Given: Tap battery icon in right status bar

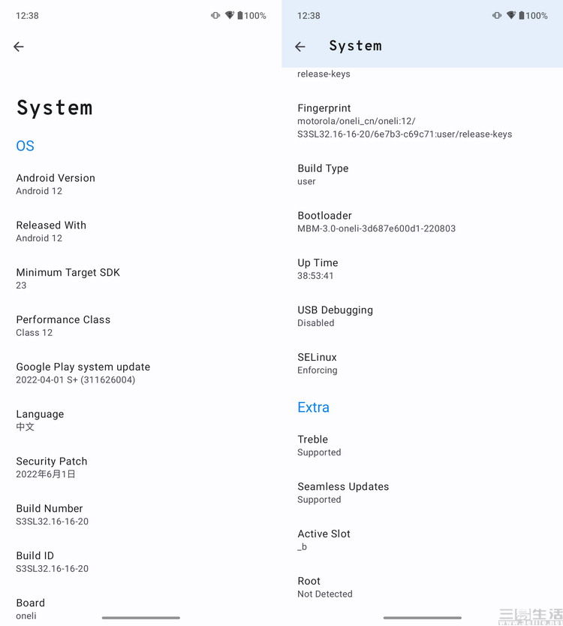Looking at the screenshot, I should [x=522, y=16].
